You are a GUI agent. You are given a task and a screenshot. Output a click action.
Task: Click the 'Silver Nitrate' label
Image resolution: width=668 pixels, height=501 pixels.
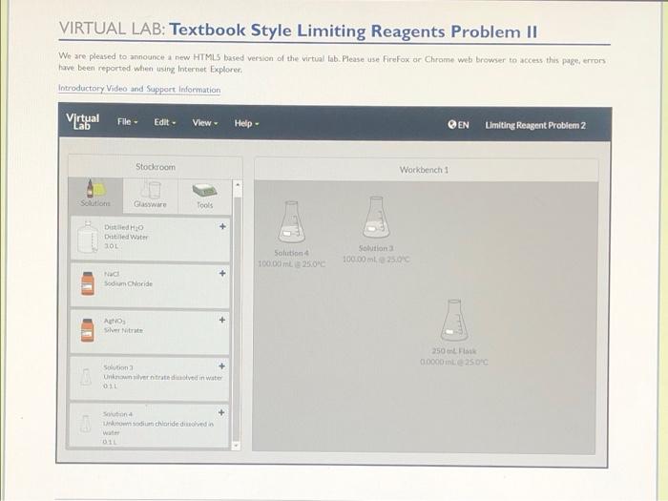coord(123,330)
